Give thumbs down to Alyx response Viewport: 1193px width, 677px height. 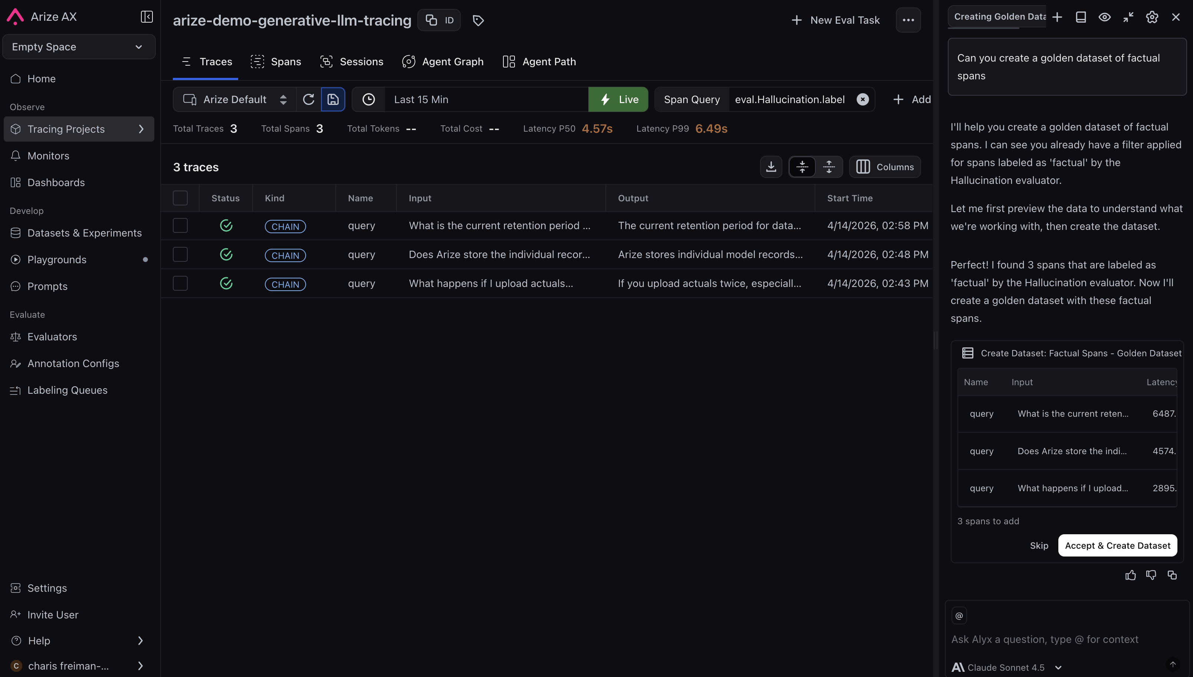(x=1151, y=575)
